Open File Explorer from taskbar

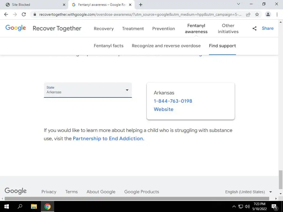pos(34,206)
